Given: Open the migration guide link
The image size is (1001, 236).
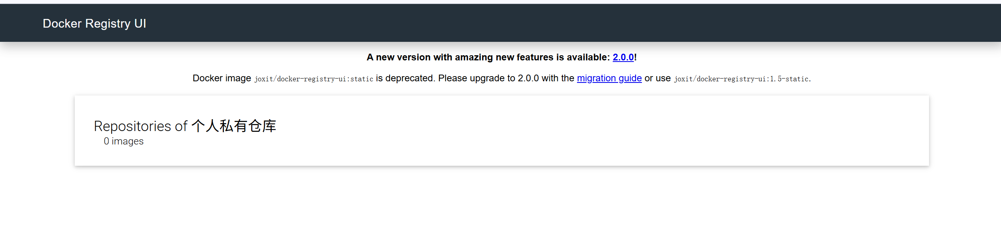Looking at the screenshot, I should [x=609, y=78].
